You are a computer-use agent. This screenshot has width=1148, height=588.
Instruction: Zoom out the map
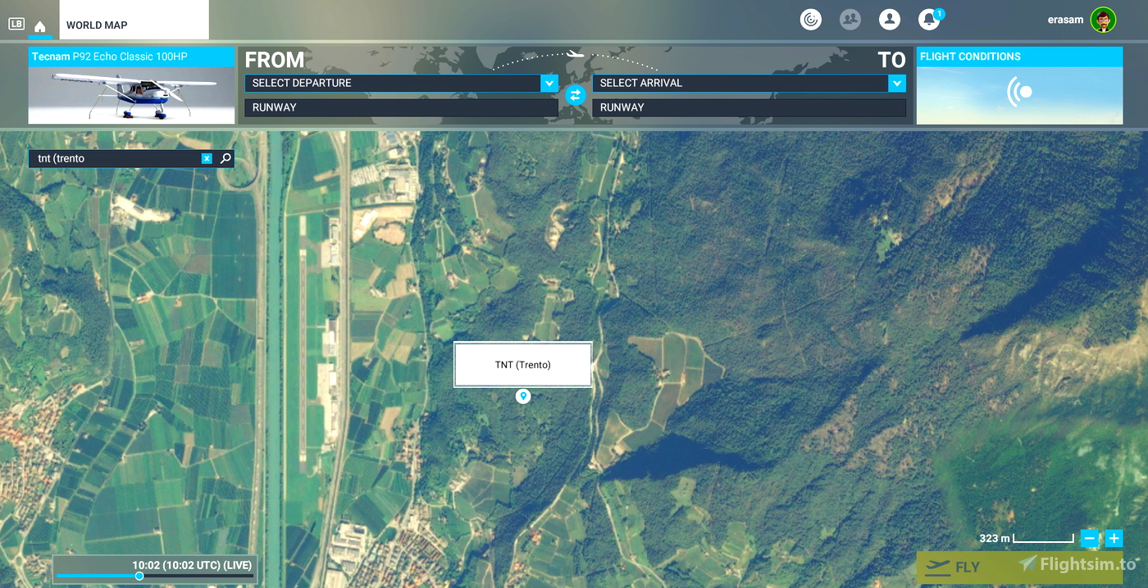1090,539
